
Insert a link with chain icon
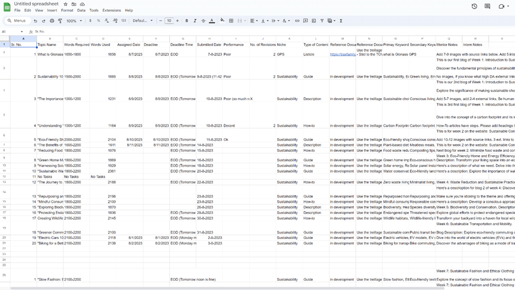[x=297, y=21]
